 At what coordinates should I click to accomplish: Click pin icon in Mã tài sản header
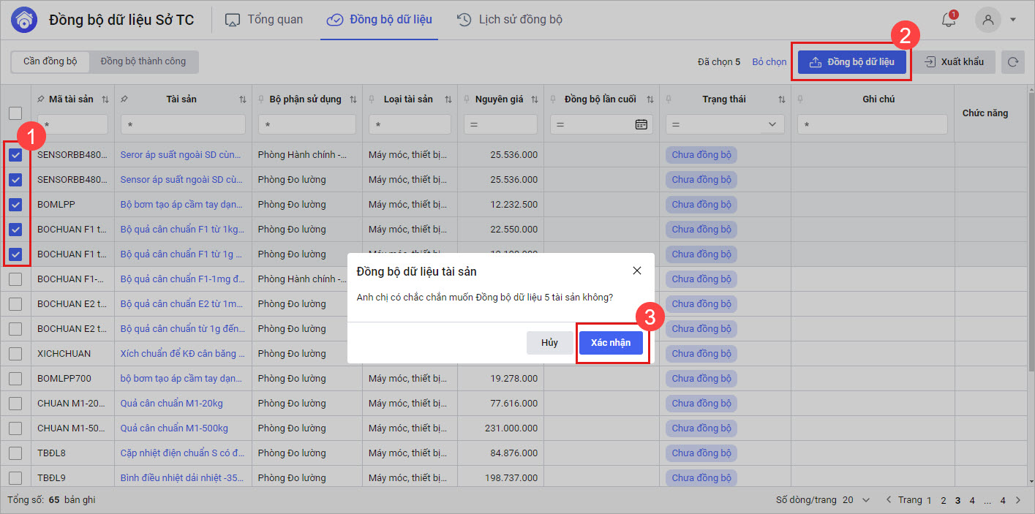(40, 99)
